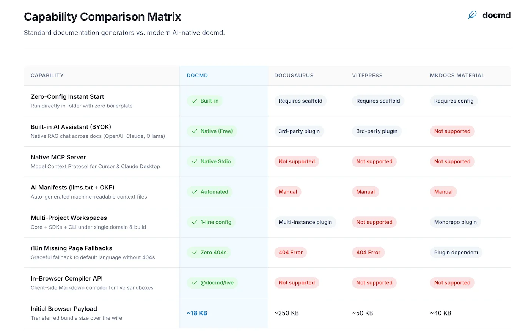Screen dimensions: 531x333
Task: Click the 'Capability Comparison Matrix' heading
Action: (x=102, y=17)
